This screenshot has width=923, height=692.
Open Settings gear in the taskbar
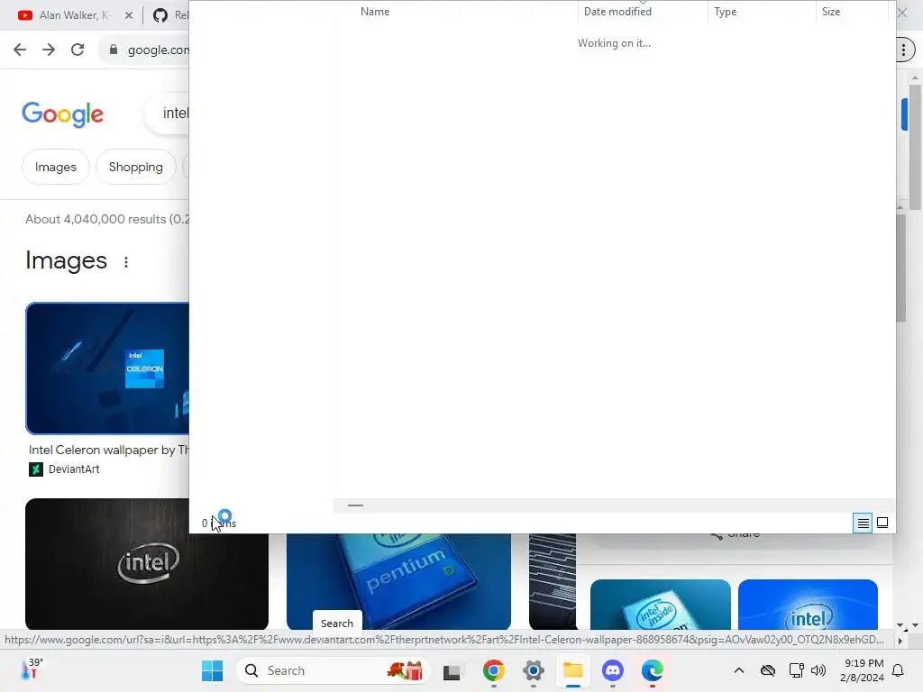tap(534, 670)
